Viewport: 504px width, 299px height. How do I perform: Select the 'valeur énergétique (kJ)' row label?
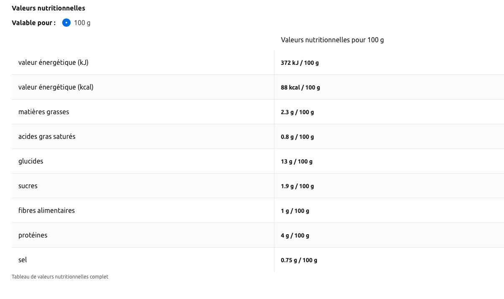point(53,63)
